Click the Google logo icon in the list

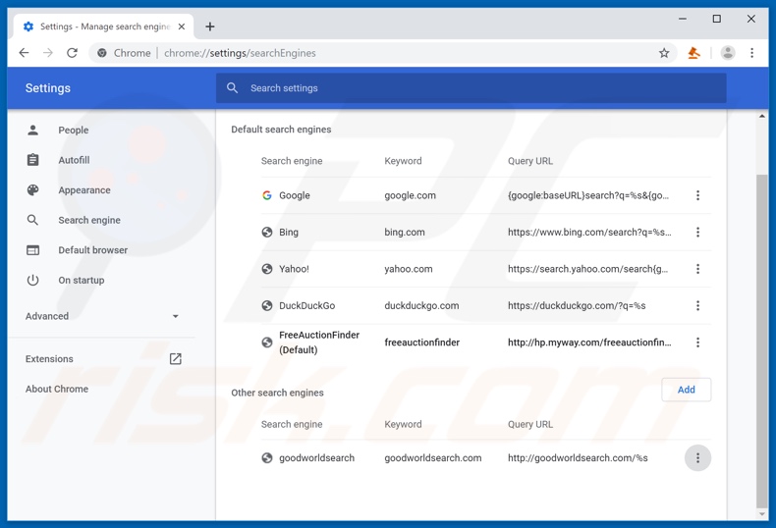point(267,195)
